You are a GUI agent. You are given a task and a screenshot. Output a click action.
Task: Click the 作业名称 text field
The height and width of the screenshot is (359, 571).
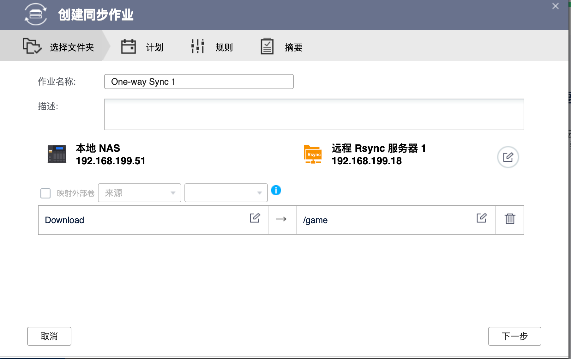pyautogui.click(x=199, y=82)
